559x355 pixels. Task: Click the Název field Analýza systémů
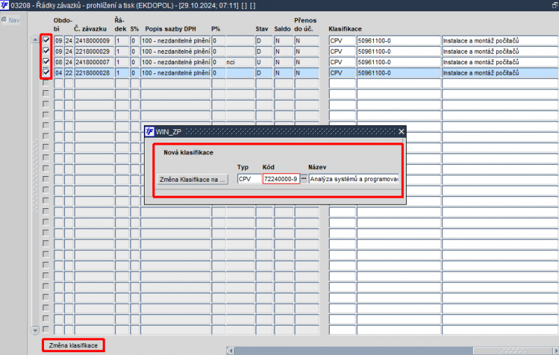coord(354,179)
